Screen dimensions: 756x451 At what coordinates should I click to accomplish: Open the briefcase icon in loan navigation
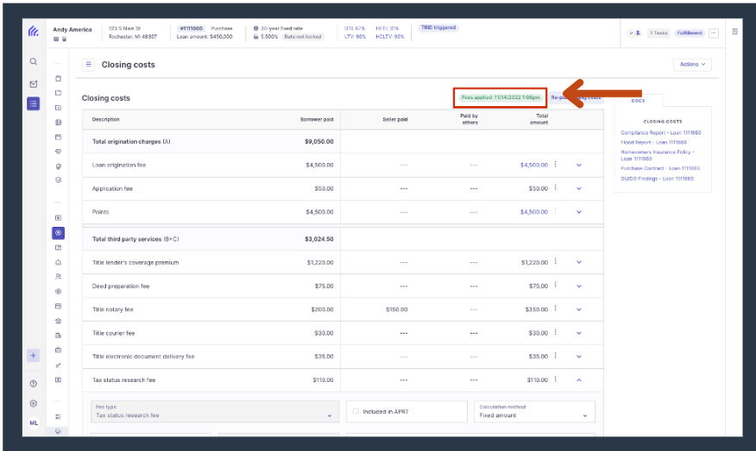pos(59,350)
